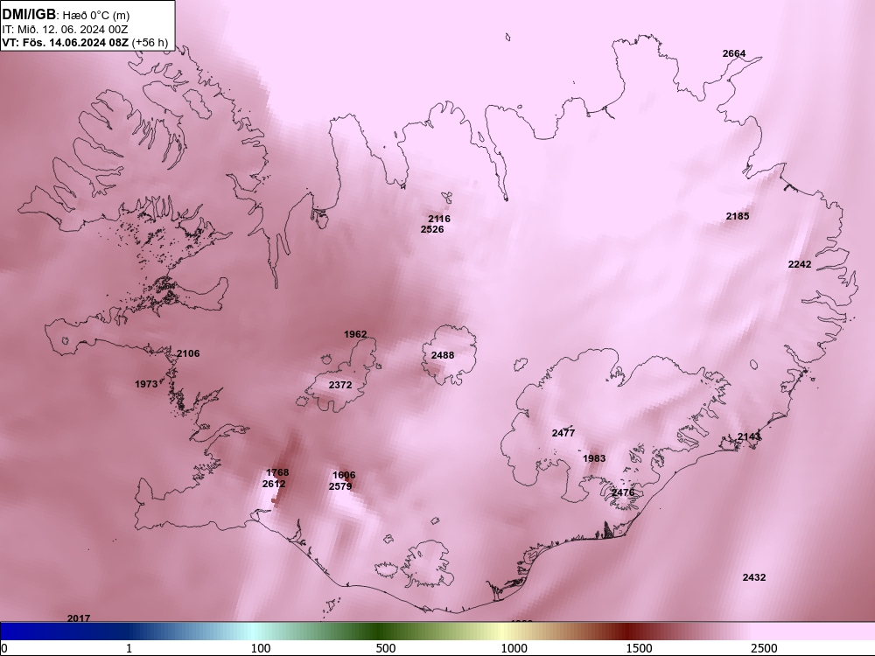This screenshot has height=656, width=875.
Task: Click the 1000 label on the color scale
Action: pos(514,648)
